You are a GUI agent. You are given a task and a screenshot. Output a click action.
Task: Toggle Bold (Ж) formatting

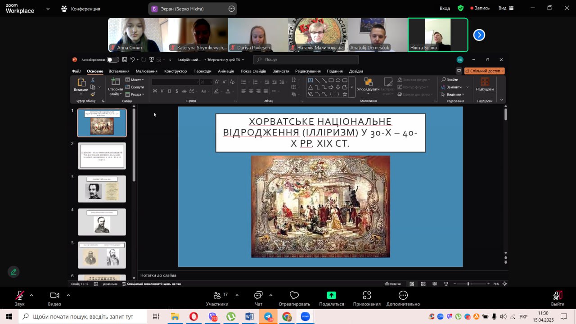click(155, 91)
